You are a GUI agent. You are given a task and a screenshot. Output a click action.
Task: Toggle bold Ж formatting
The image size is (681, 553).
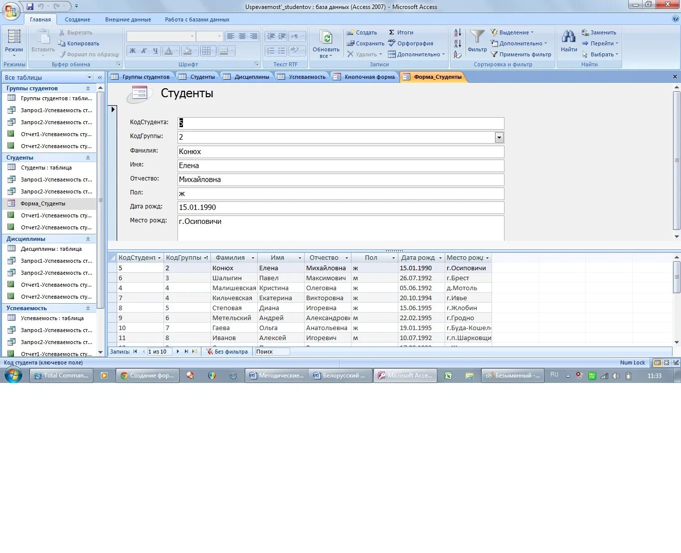133,50
